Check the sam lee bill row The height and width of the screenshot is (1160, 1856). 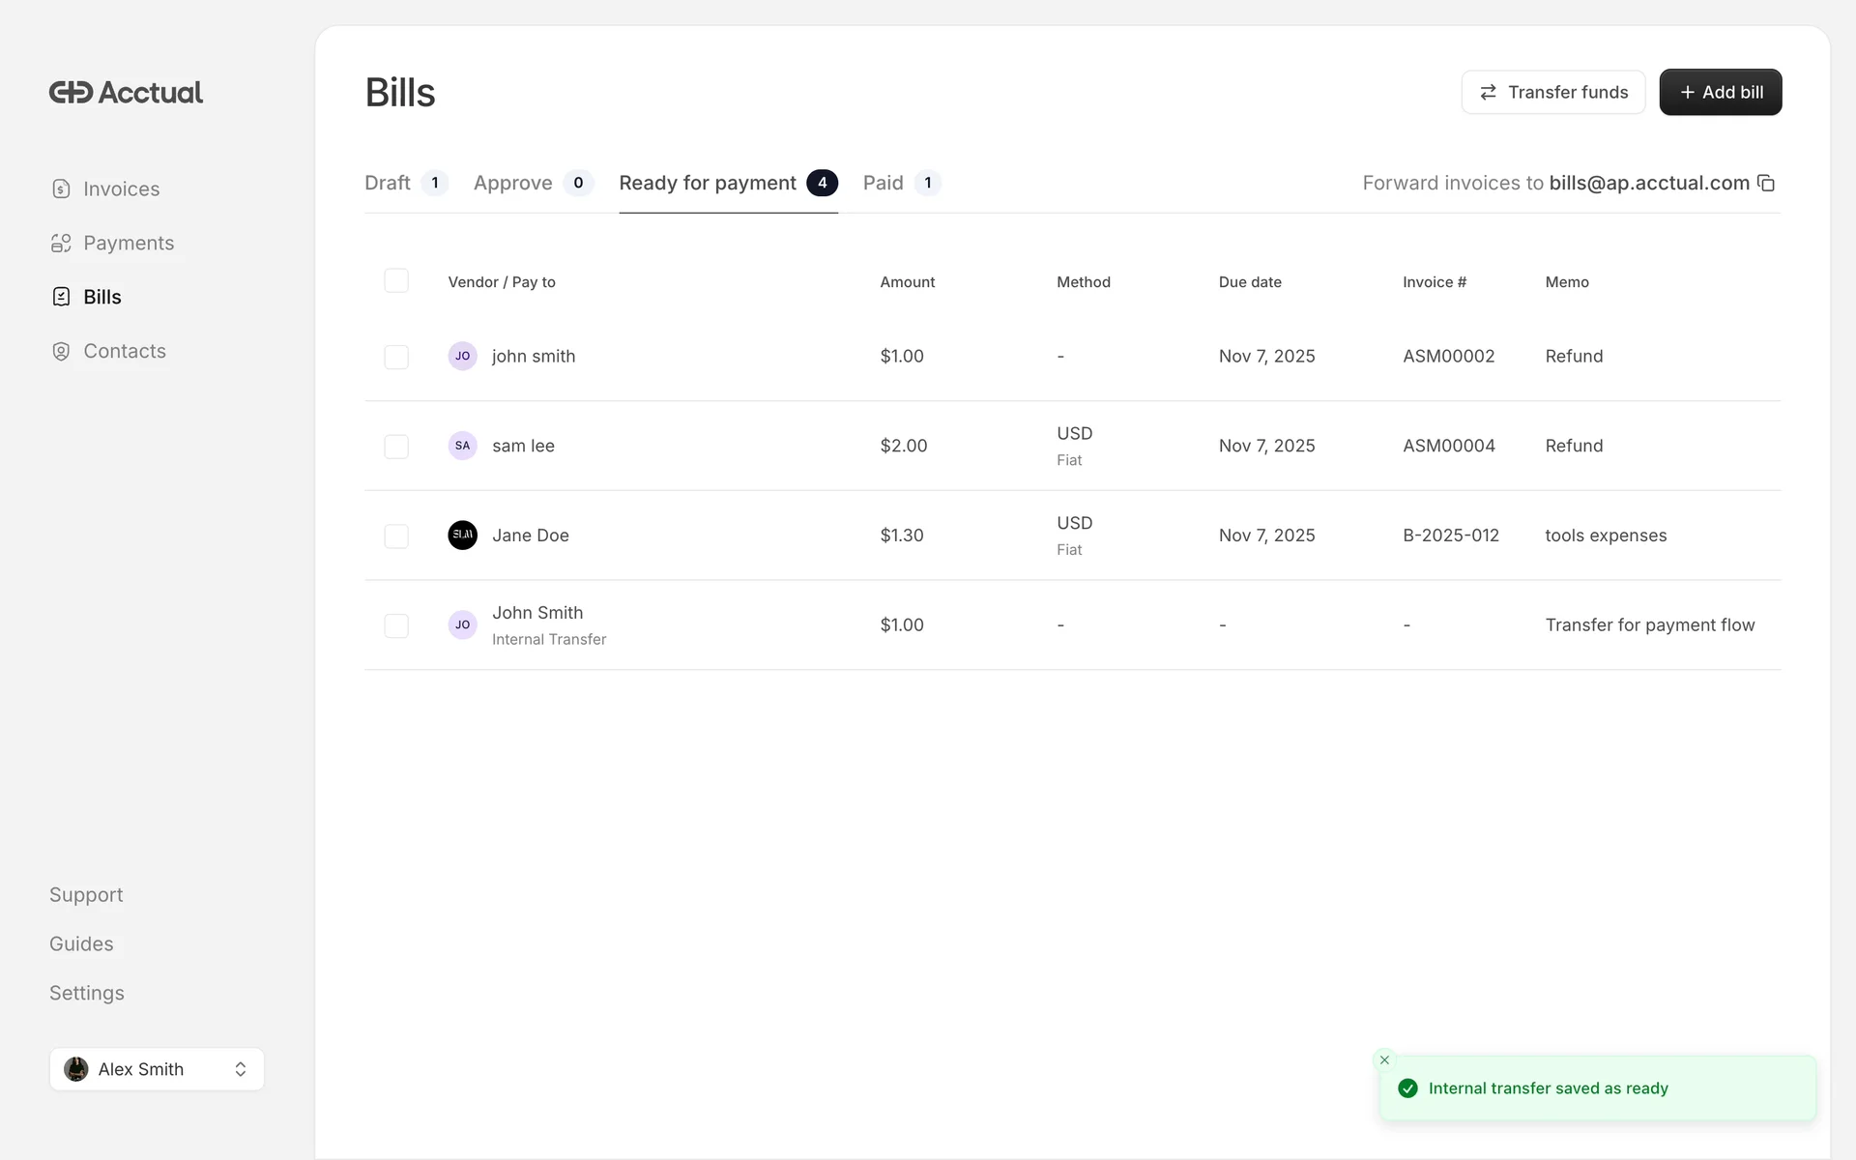tap(396, 447)
